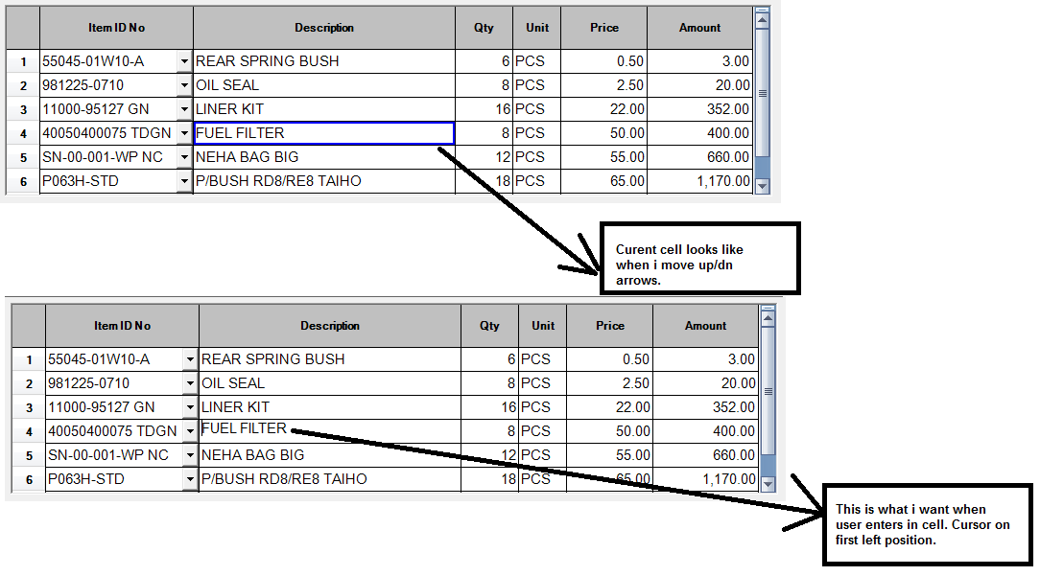Select the Qty column header in lower grid
Screen dimensions: 1040x576
point(490,326)
